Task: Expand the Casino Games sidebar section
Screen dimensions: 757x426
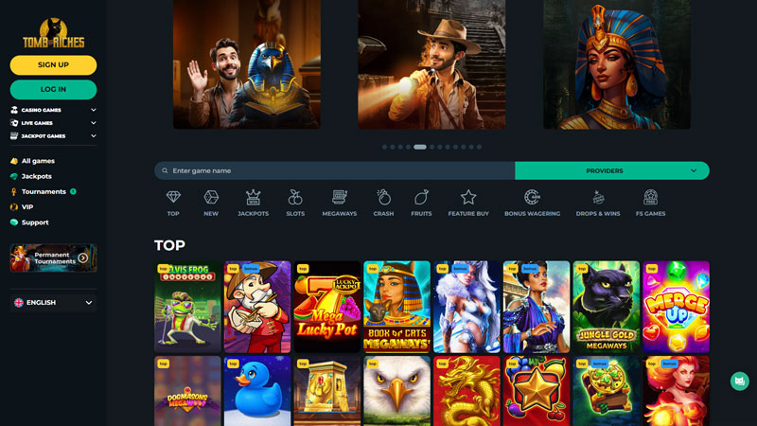Action: (x=53, y=110)
